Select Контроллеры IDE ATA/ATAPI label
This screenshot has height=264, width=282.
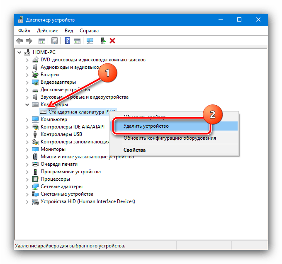73,127
